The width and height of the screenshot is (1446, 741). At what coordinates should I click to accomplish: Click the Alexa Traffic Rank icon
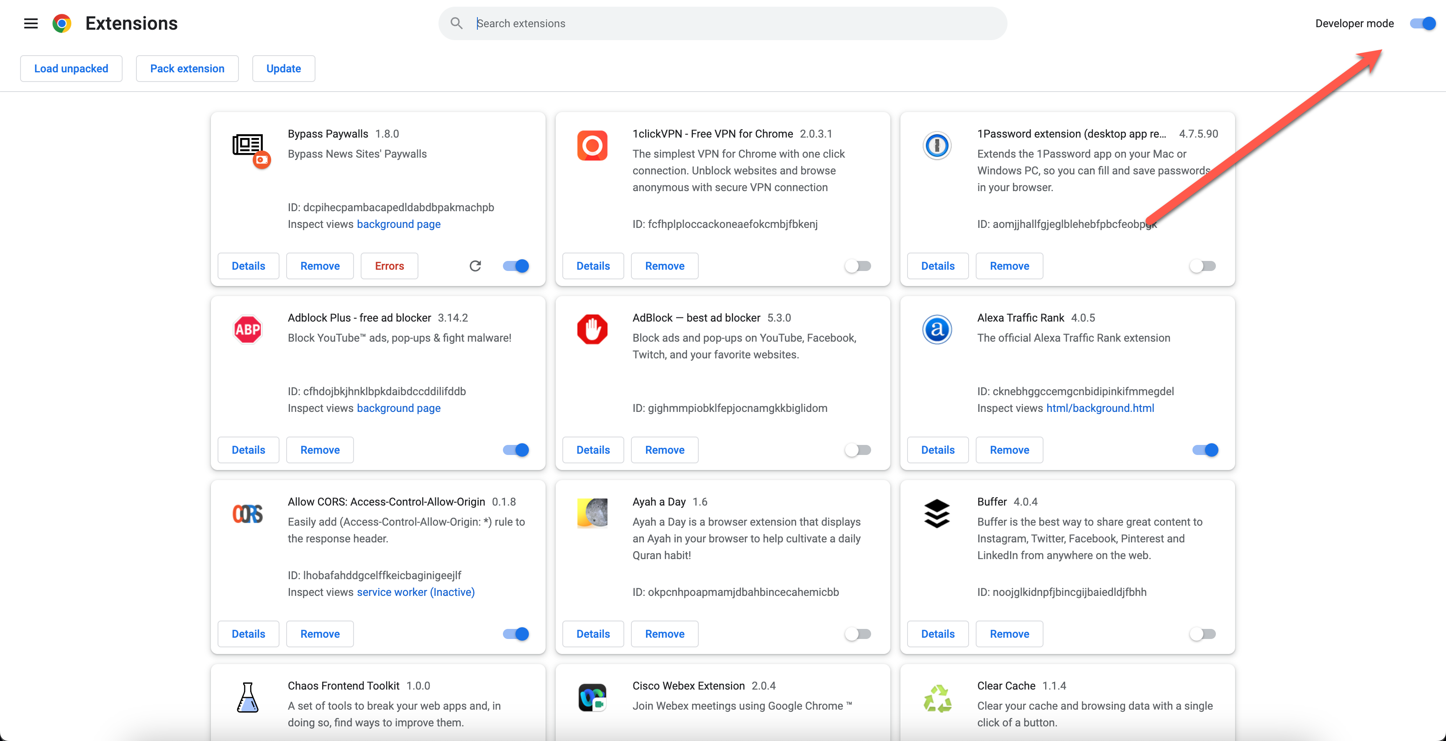[936, 329]
